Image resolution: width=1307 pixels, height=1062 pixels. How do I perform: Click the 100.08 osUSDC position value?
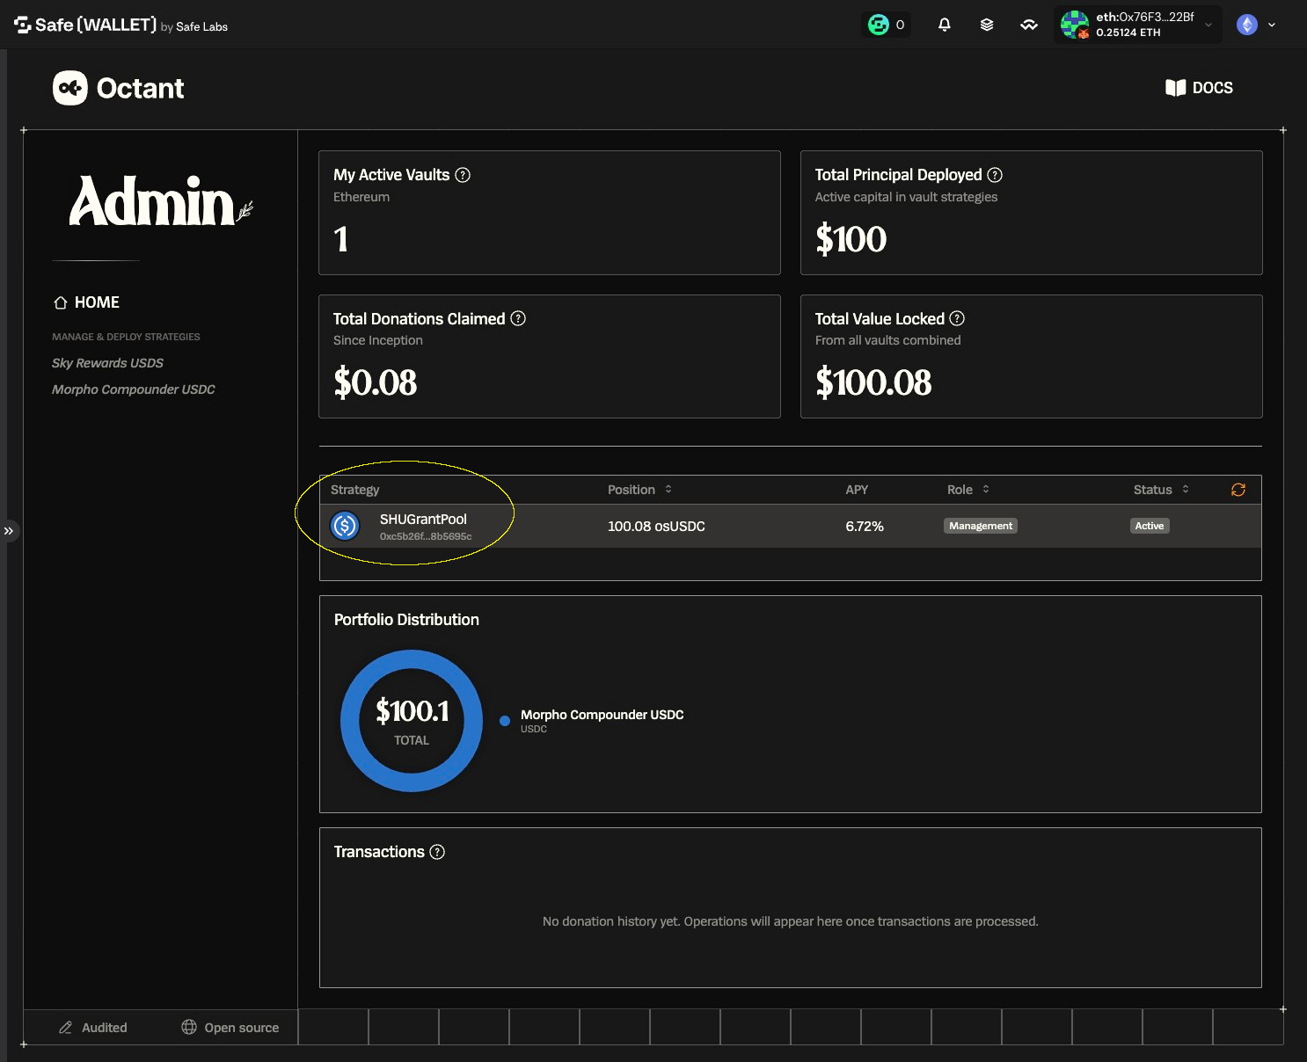click(656, 526)
